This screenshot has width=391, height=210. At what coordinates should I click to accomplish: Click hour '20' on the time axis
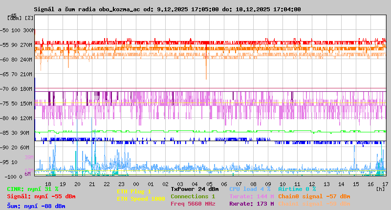pos(78,184)
